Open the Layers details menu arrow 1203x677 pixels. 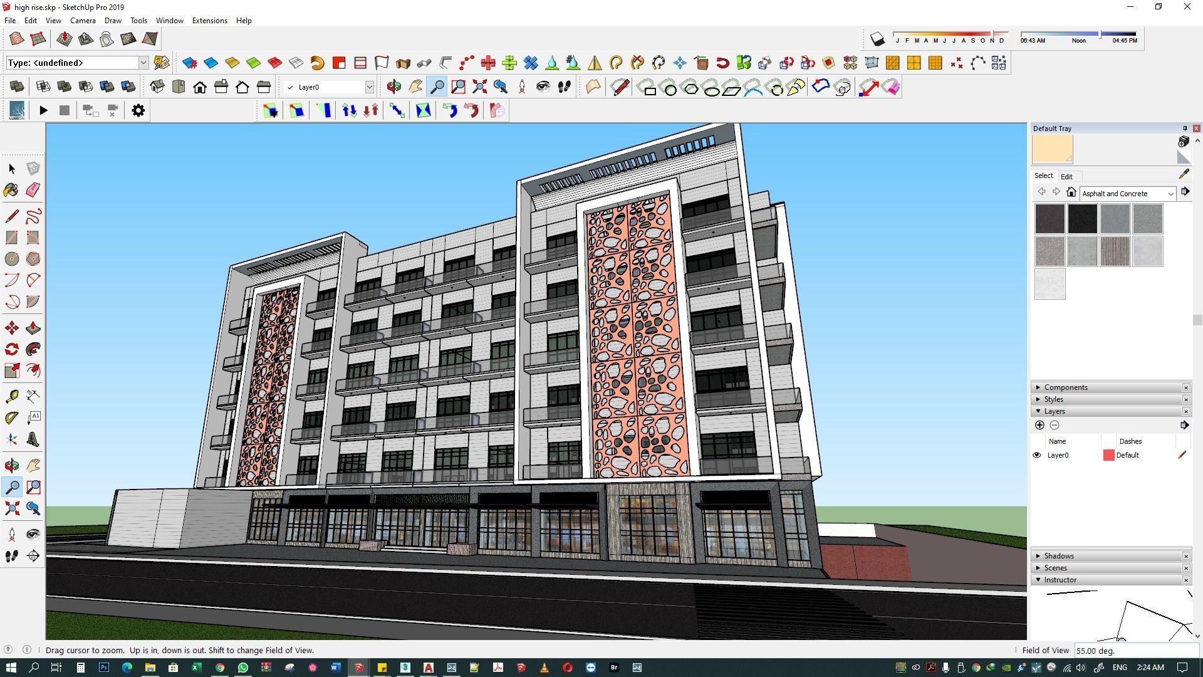point(1184,425)
